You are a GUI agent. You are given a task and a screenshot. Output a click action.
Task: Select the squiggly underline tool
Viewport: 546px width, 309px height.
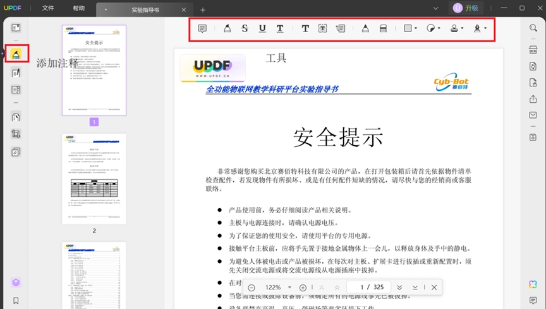tap(280, 28)
